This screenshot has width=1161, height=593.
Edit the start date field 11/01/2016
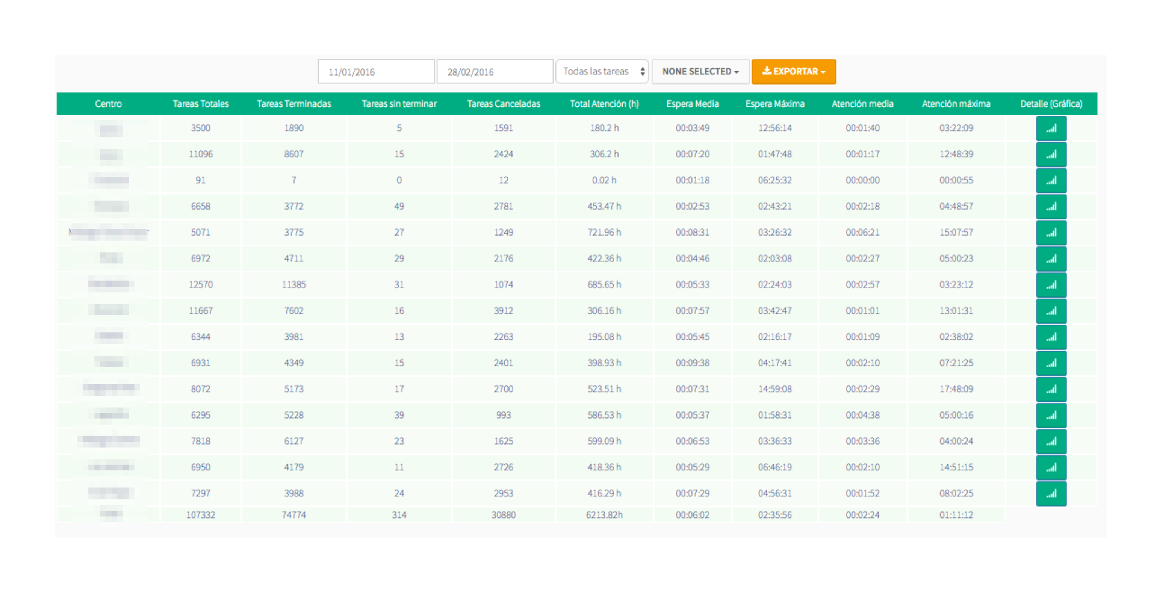(376, 72)
